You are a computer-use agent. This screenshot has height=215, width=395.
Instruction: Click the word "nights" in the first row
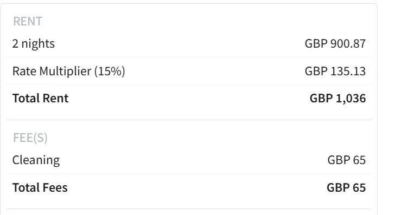[x=38, y=44]
